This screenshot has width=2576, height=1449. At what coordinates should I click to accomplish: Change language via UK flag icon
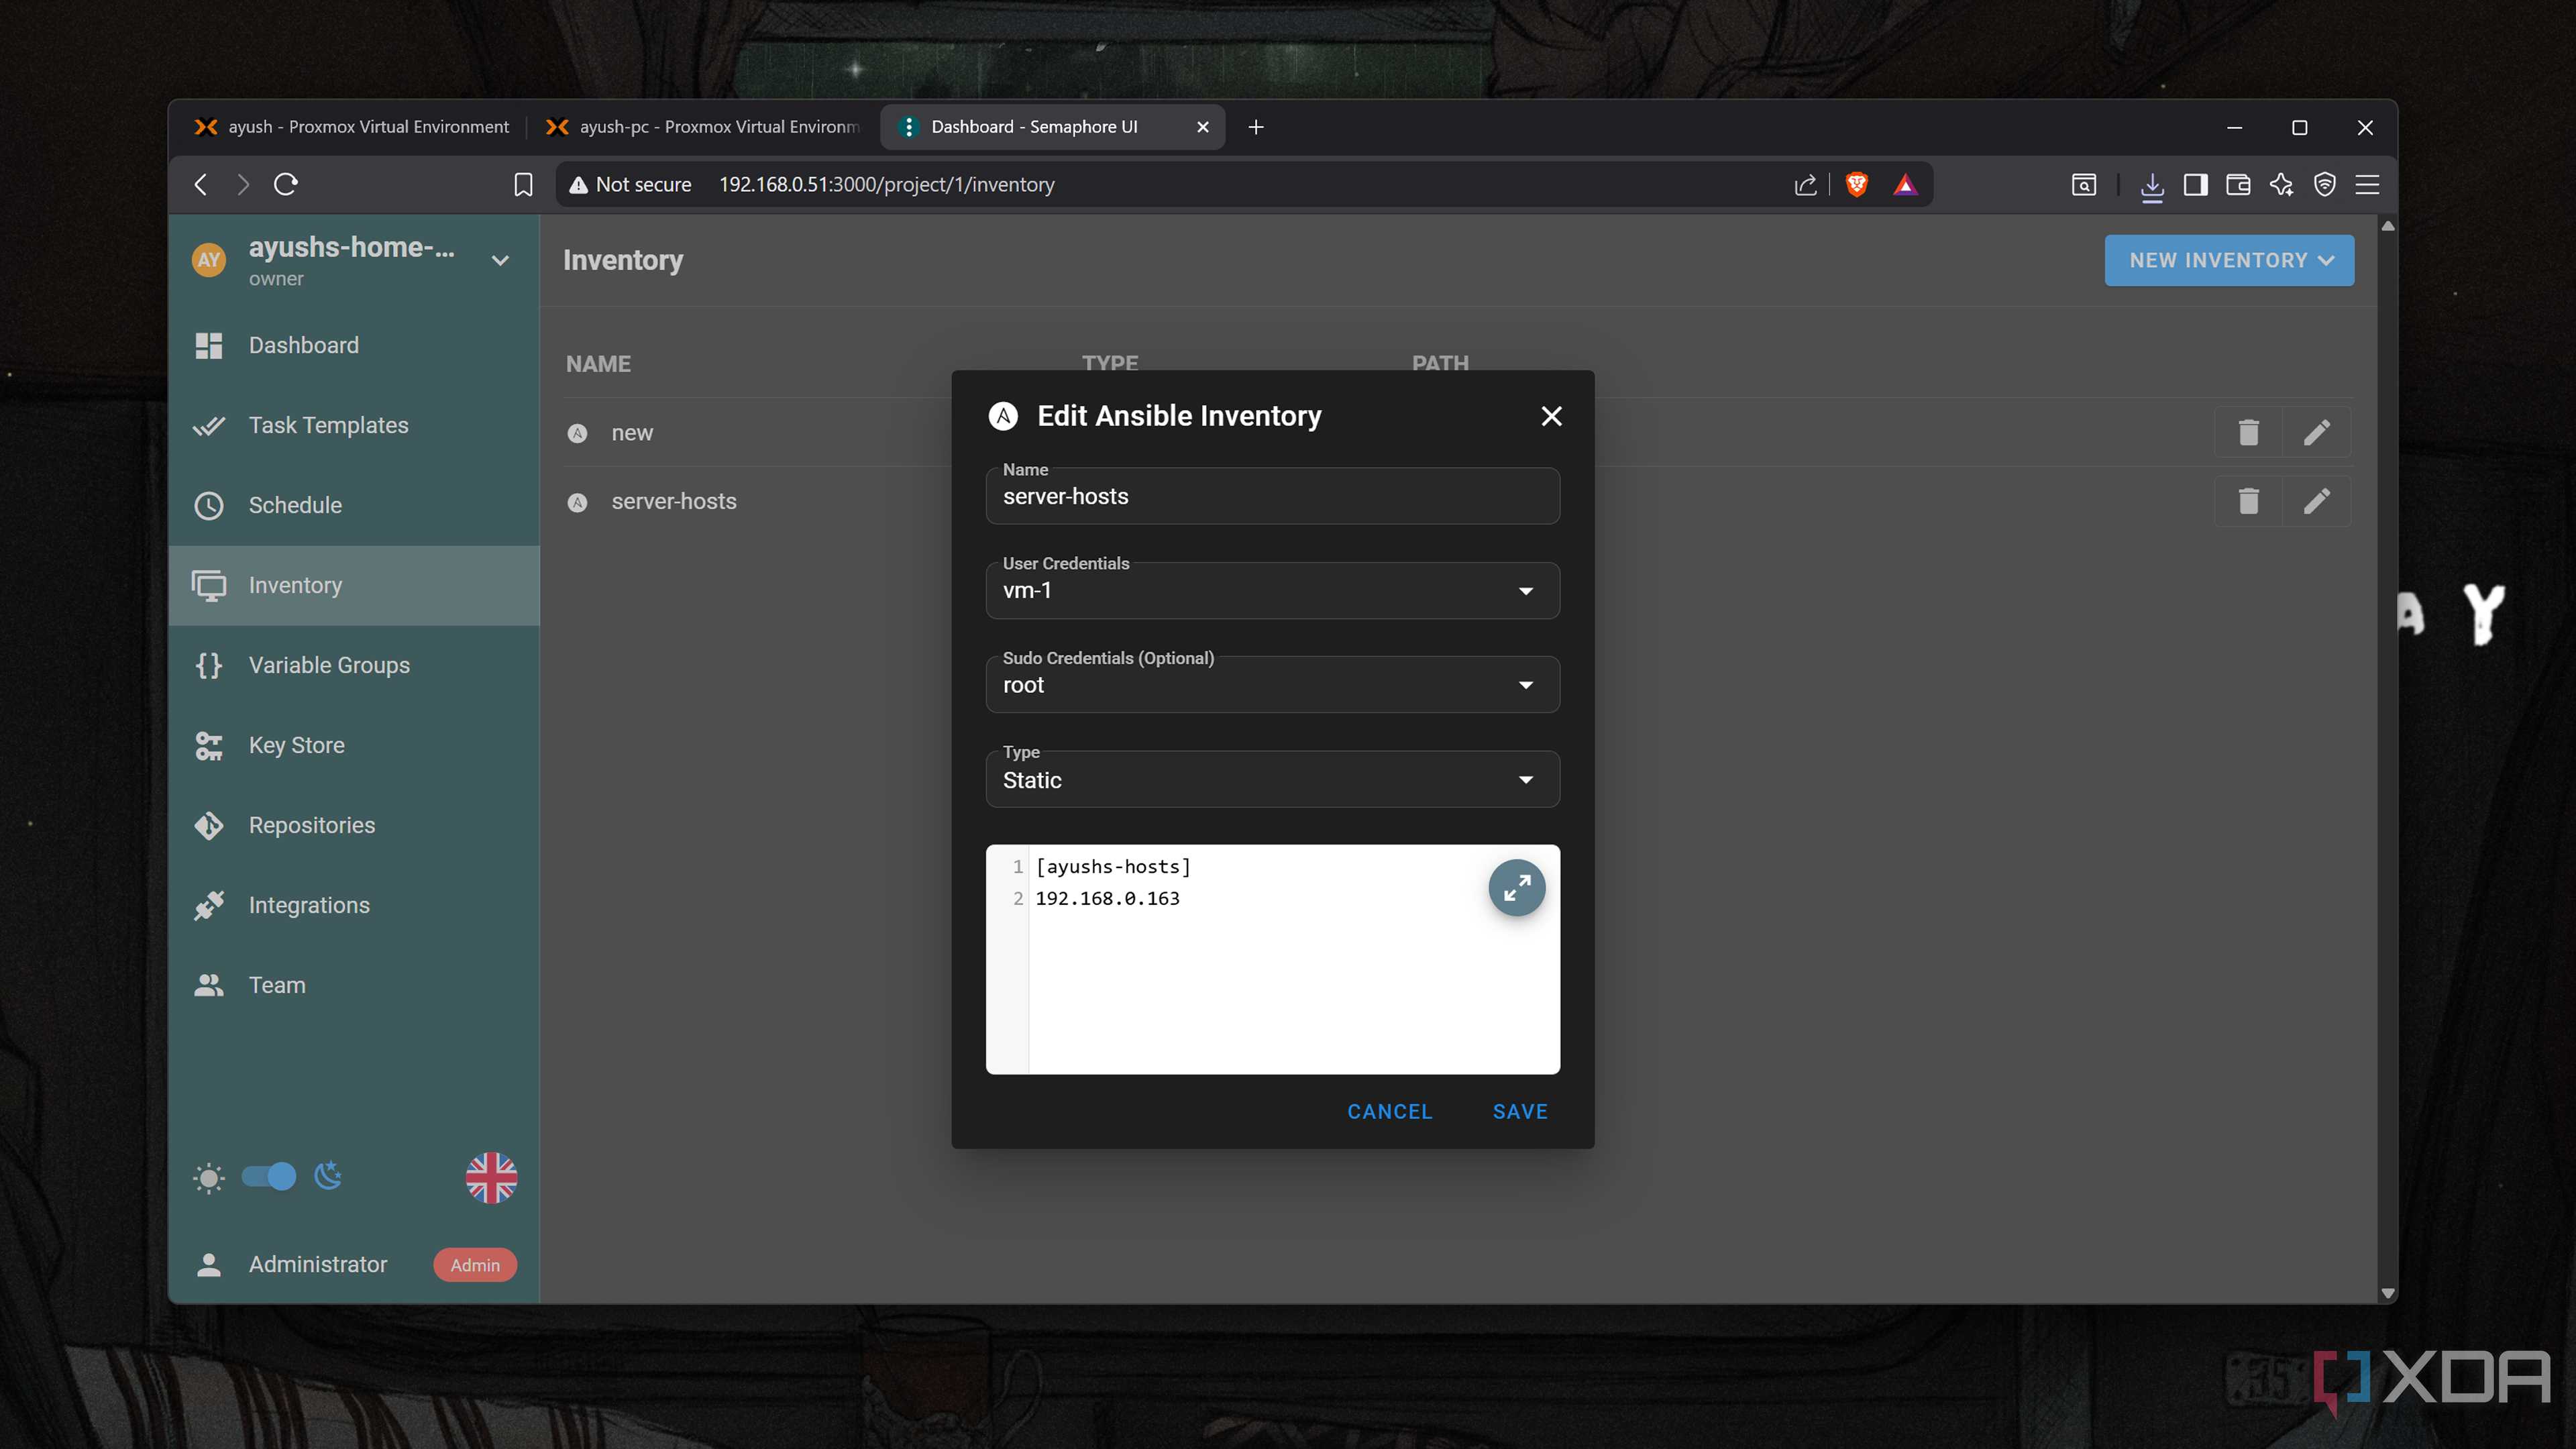(x=491, y=1178)
